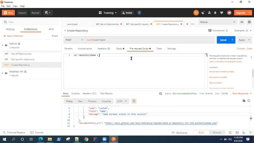Viewport: 254px width, 143px height.
Task: Click New Collection link
Action: tap(13, 36)
